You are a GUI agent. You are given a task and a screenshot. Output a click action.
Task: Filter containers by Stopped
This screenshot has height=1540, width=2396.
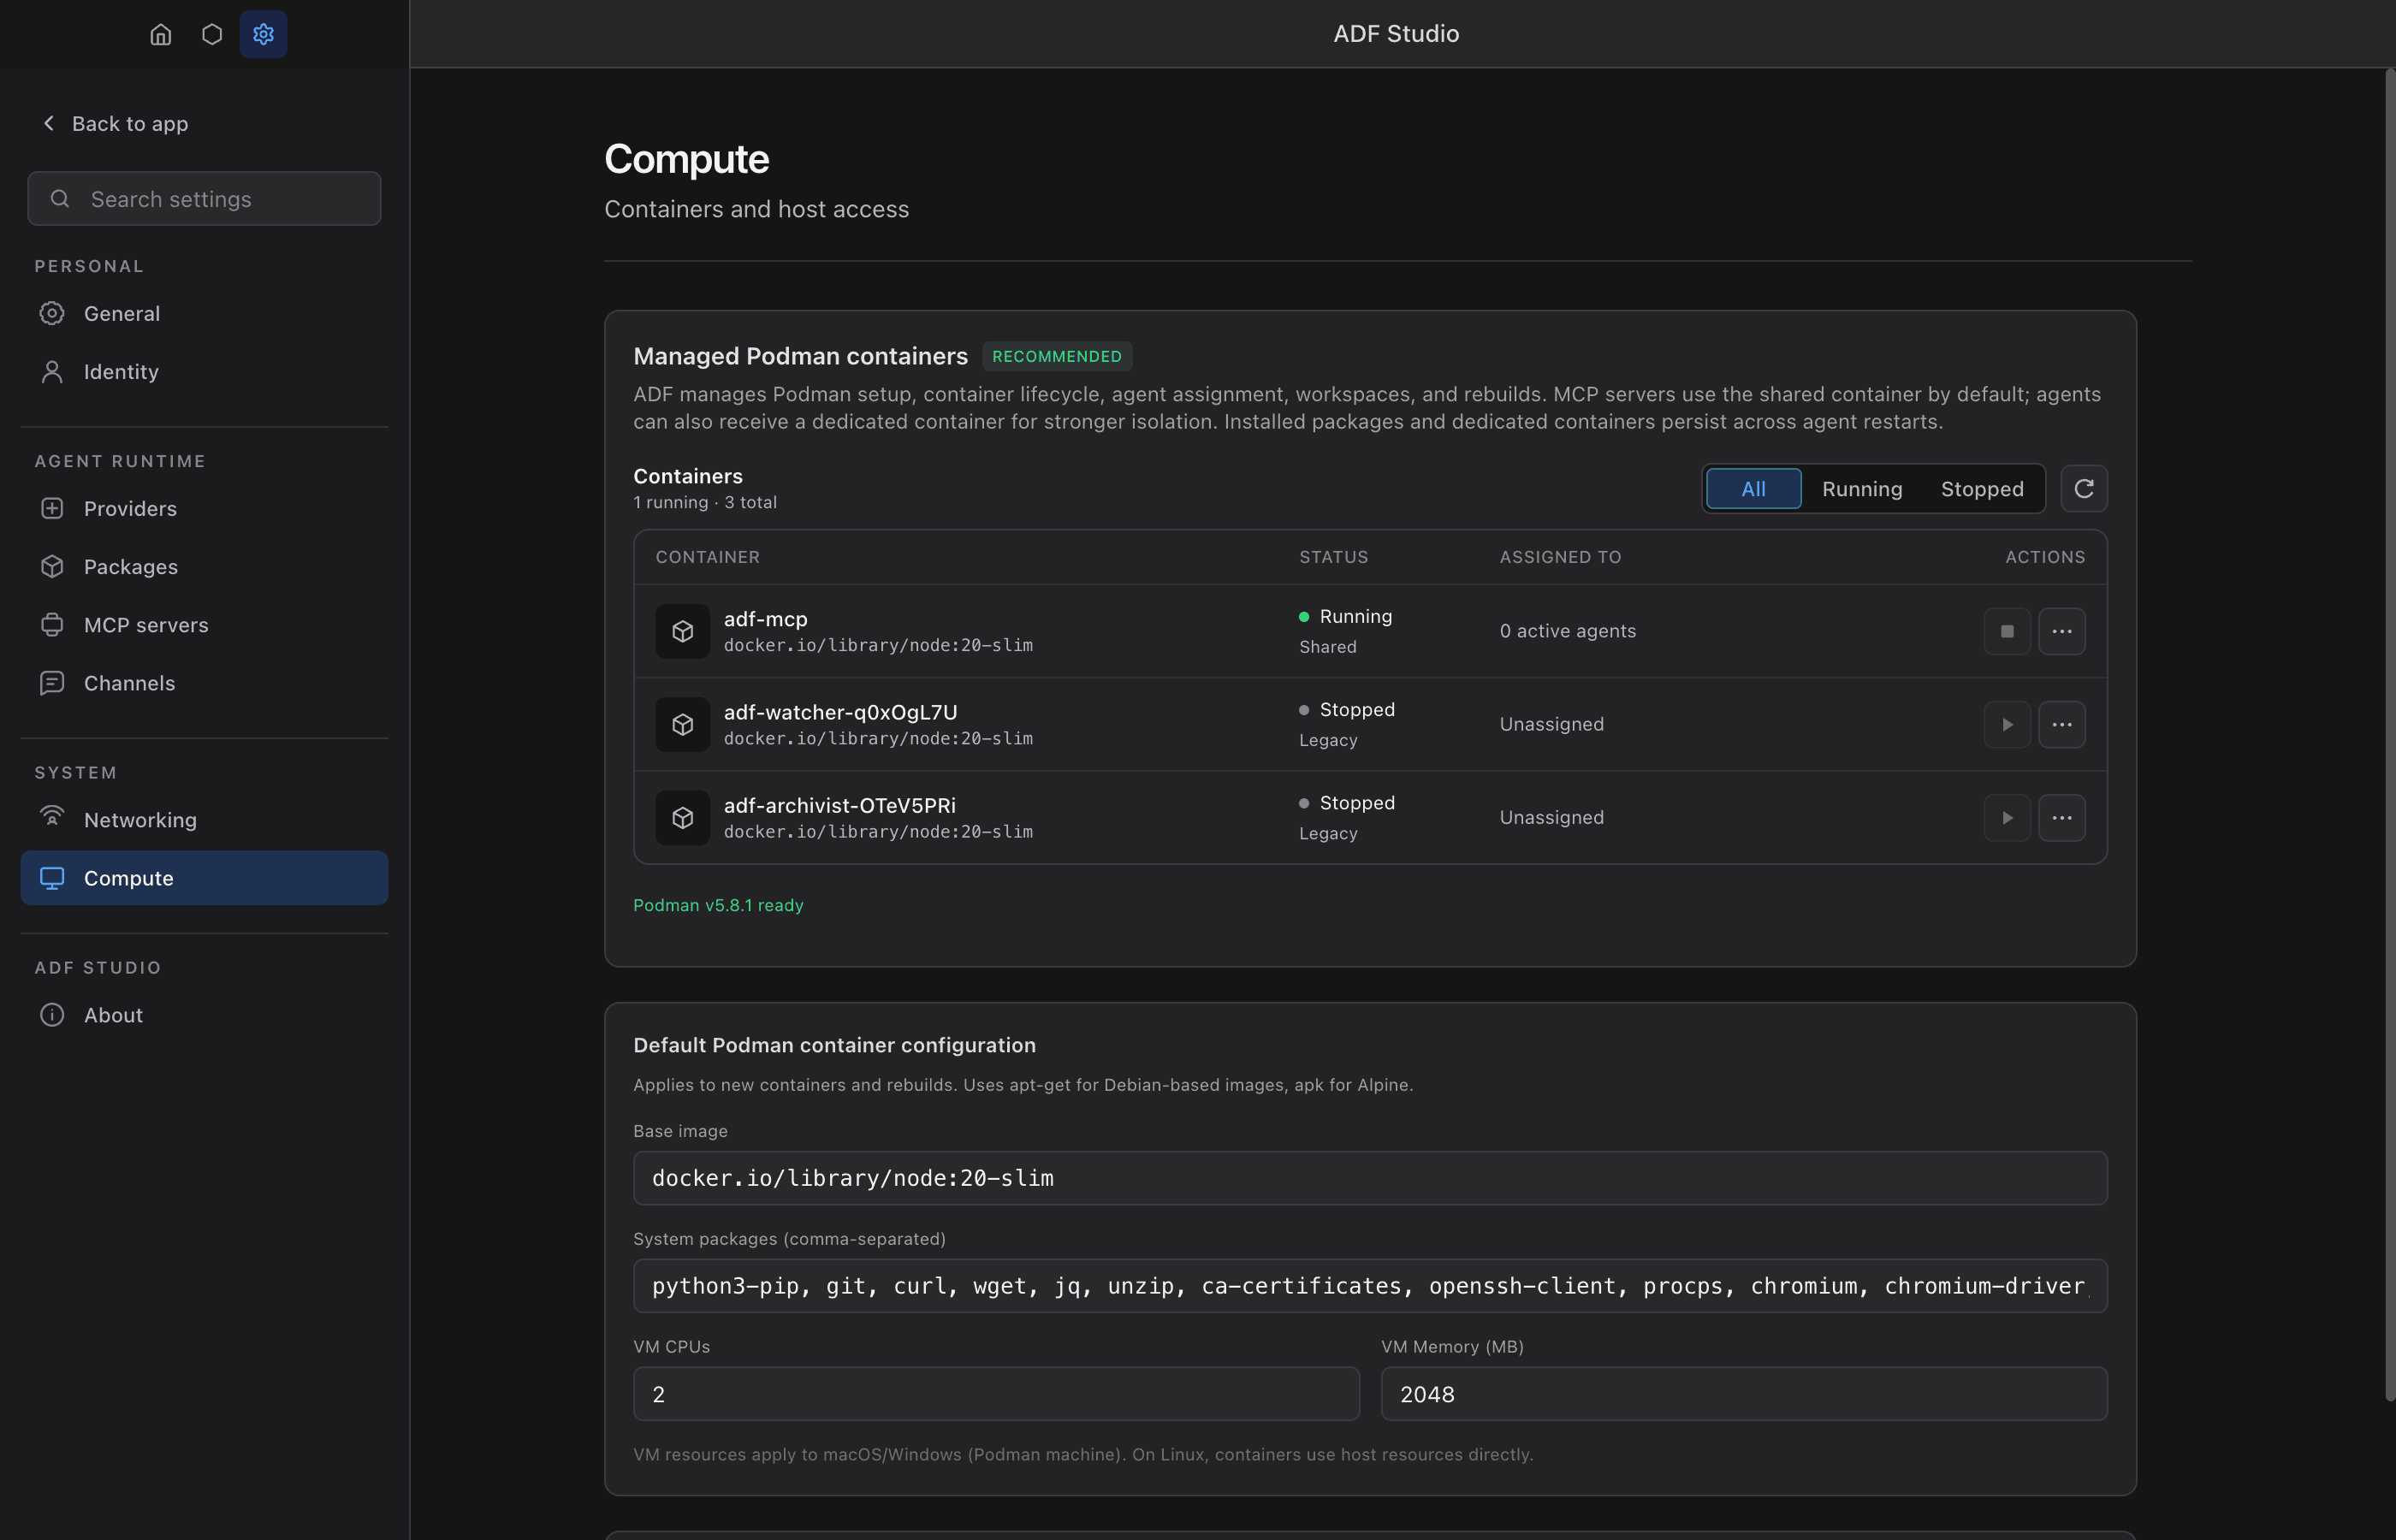pyautogui.click(x=1982, y=489)
